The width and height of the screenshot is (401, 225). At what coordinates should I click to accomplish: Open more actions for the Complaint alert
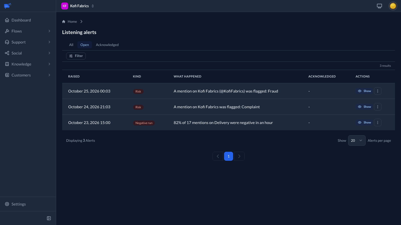pos(378,107)
